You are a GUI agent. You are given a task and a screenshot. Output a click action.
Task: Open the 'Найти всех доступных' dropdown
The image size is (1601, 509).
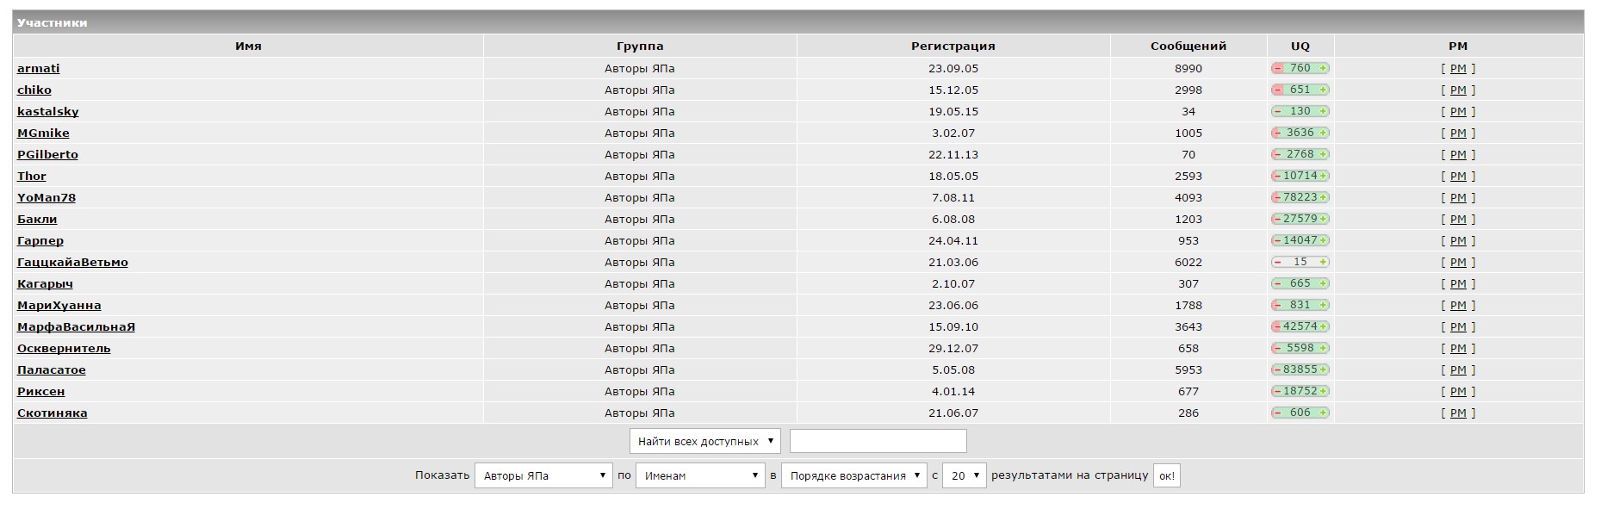click(x=704, y=441)
